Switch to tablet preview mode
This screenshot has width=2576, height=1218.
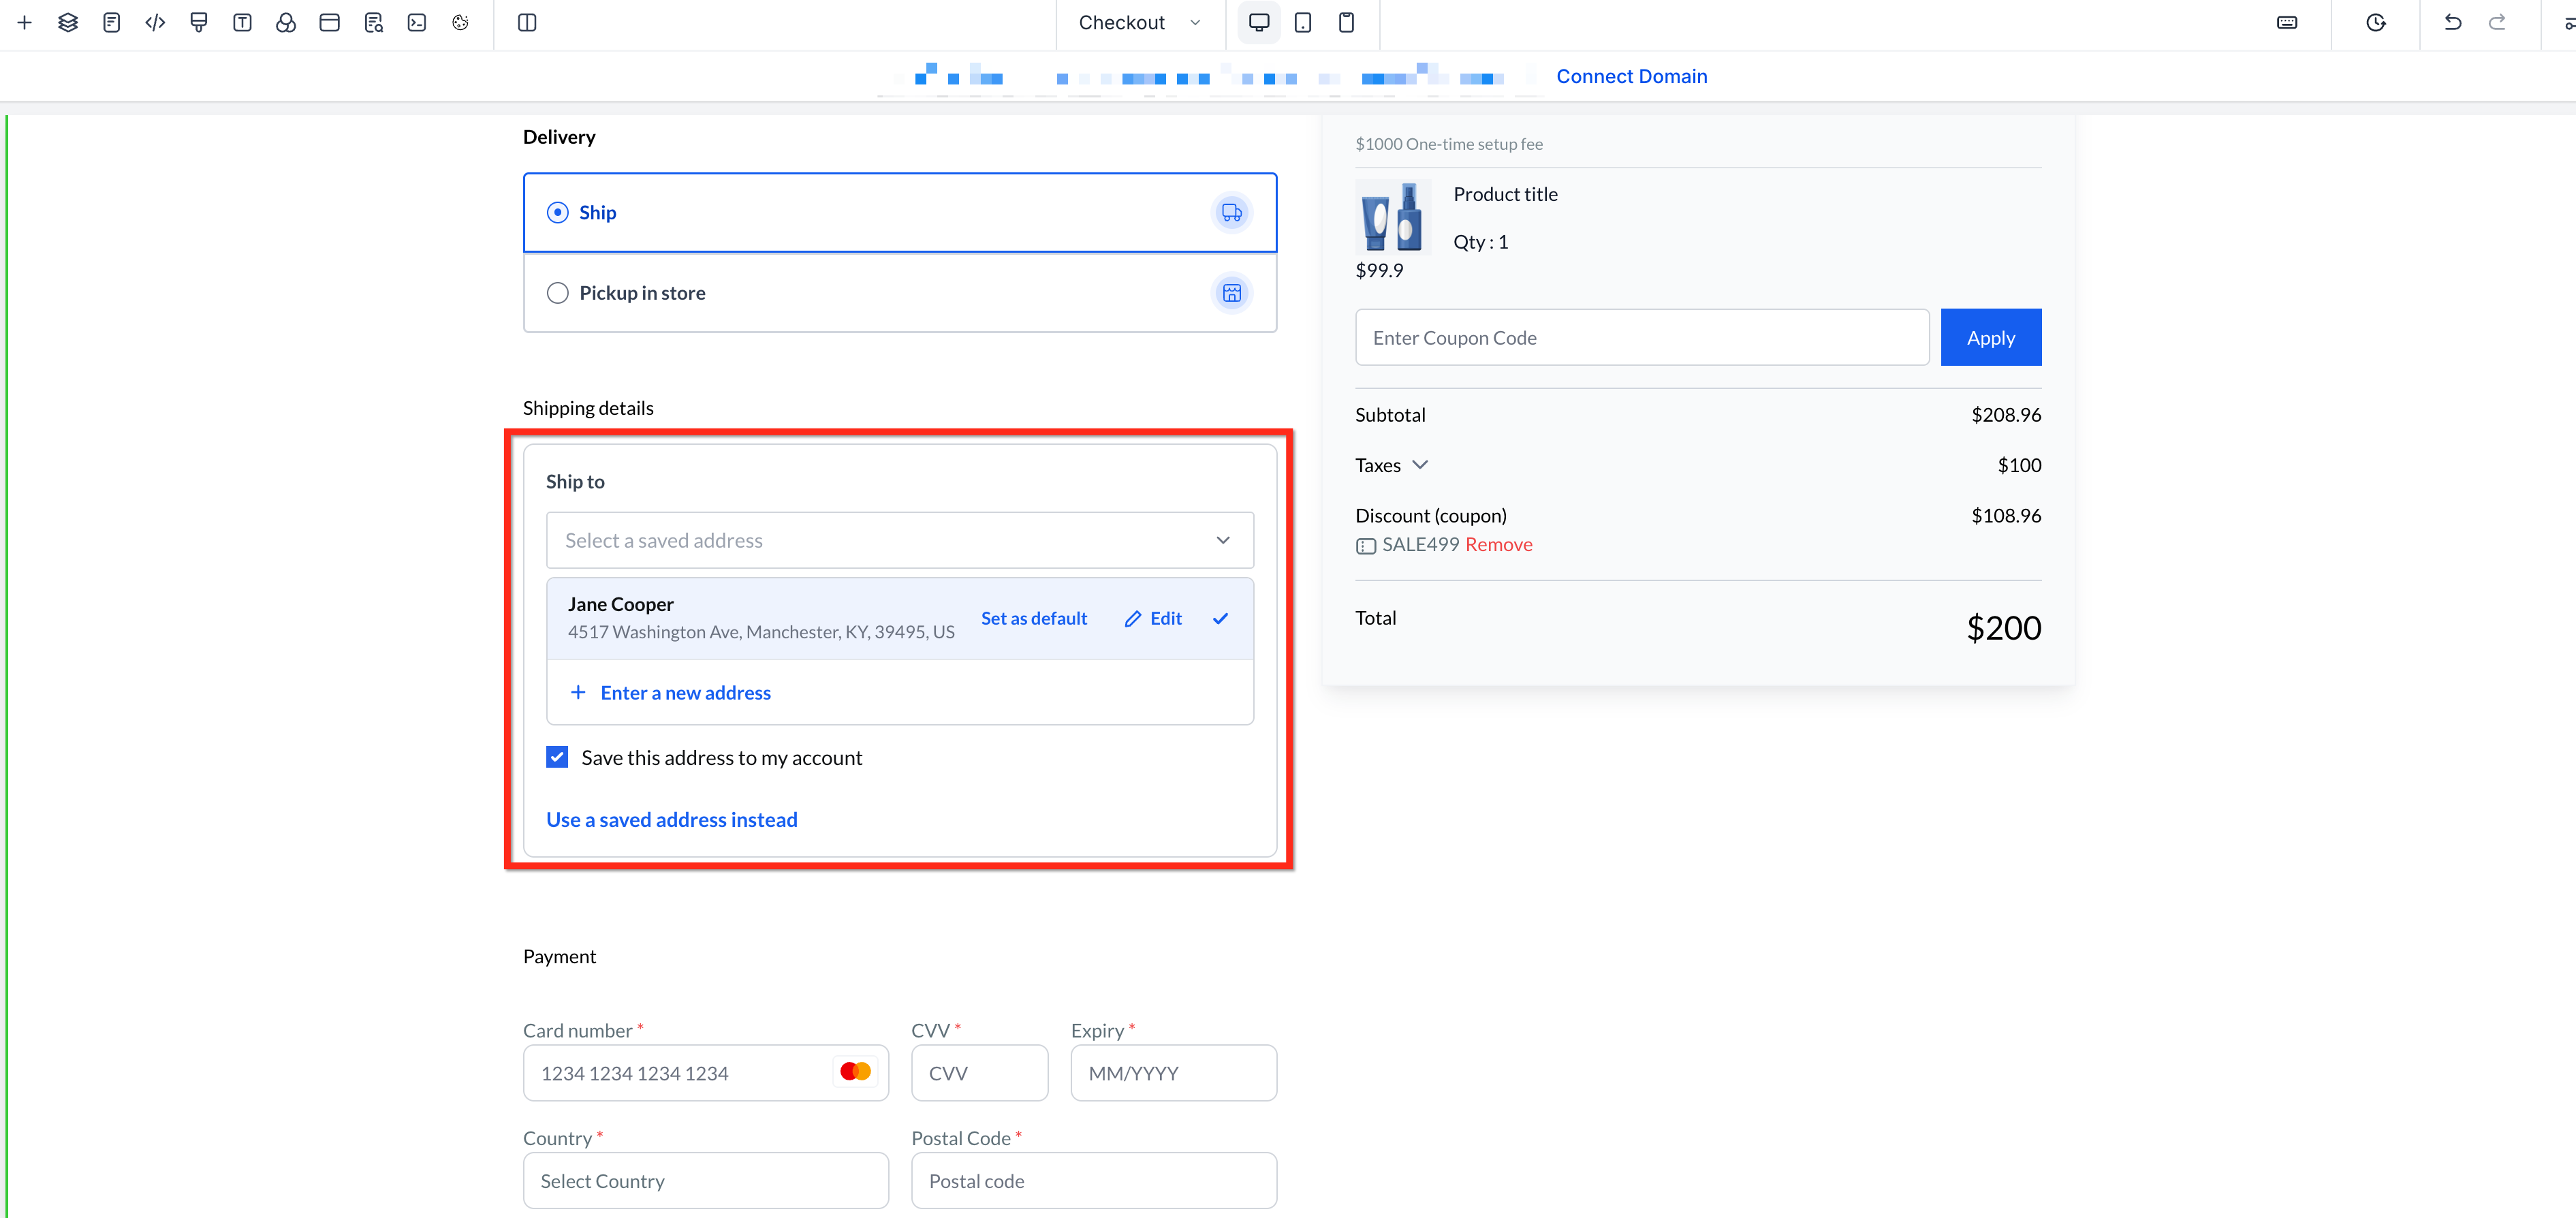point(1303,22)
